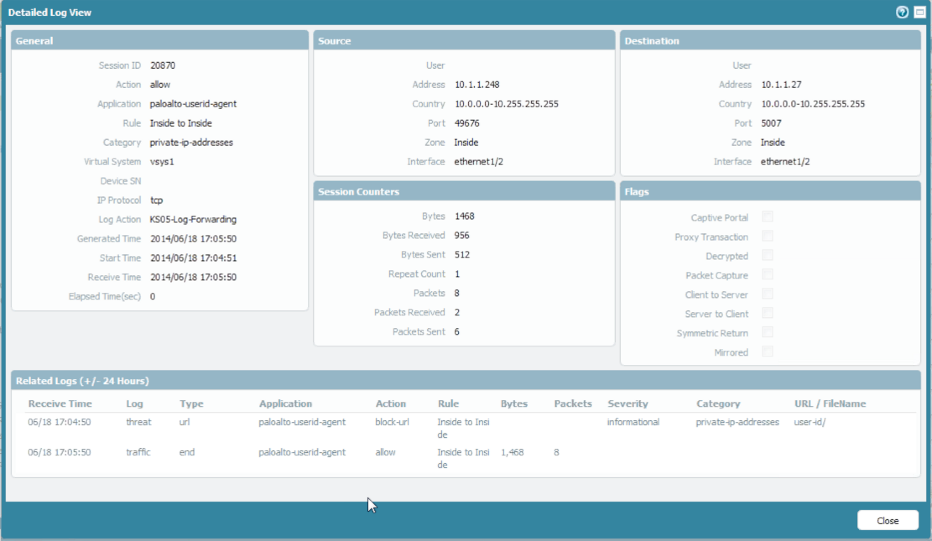This screenshot has height=541, width=932.
Task: Click destination address 10.1.1.27
Action: coord(781,84)
